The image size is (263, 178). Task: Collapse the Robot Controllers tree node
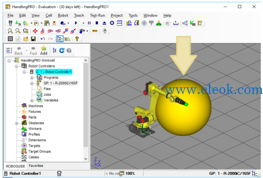pos(17,66)
